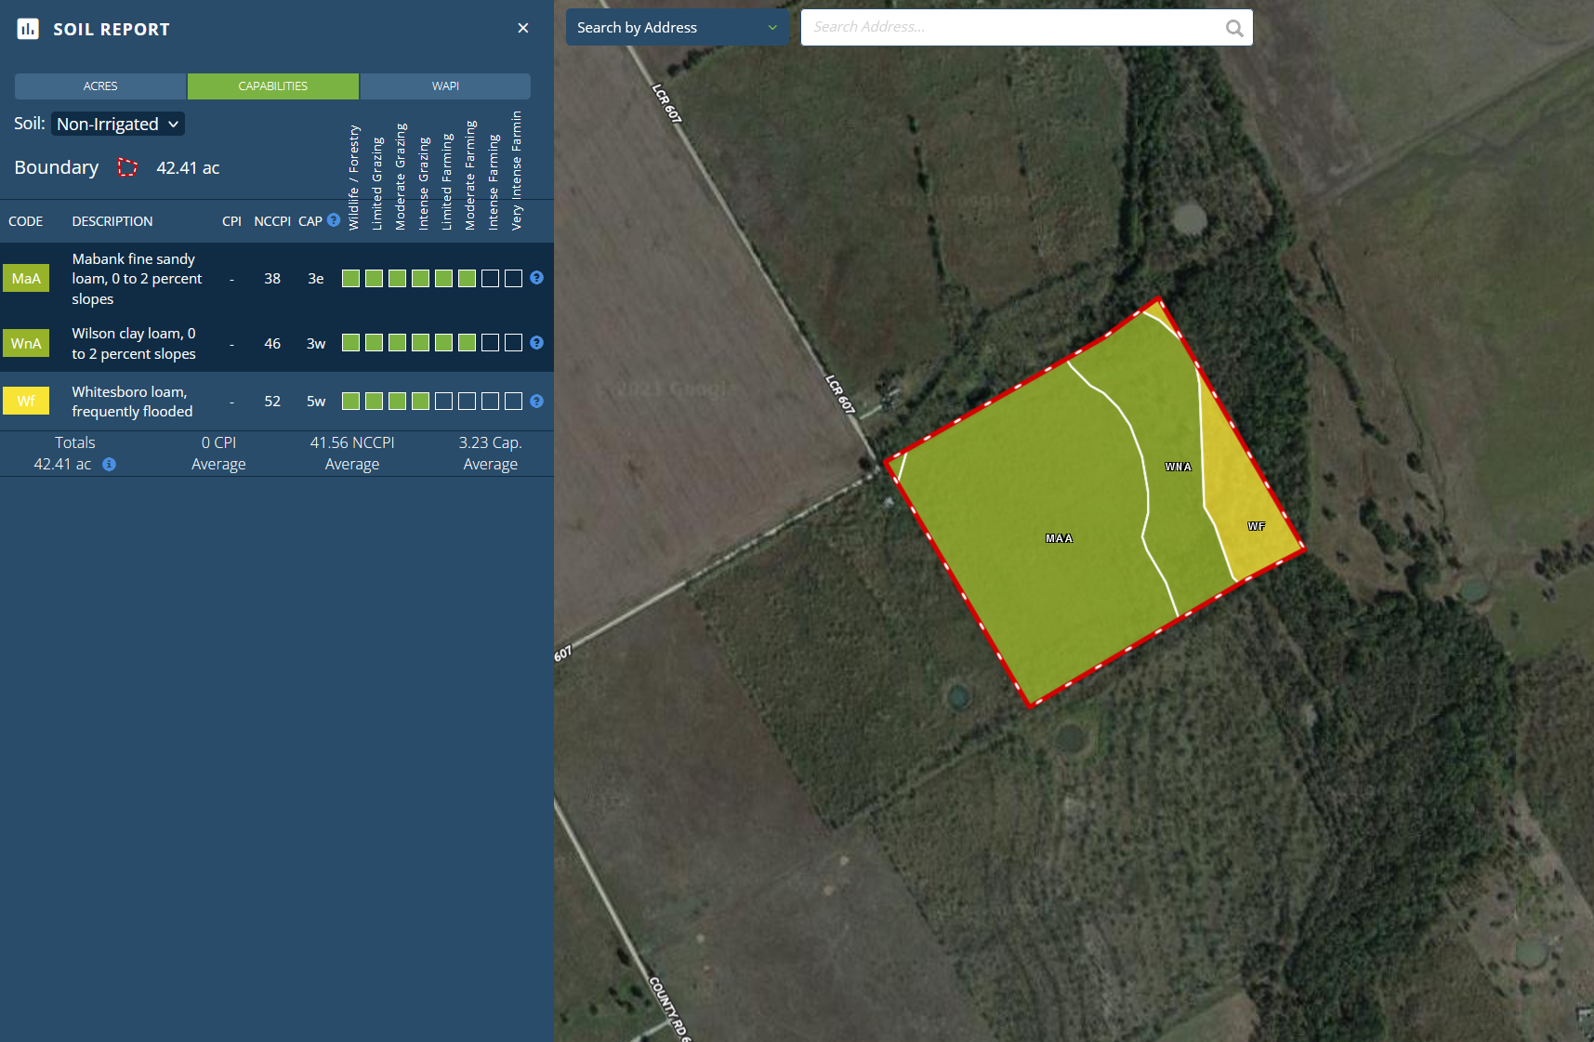
Task: Click the red dashed Boundary icon
Action: pos(127,167)
